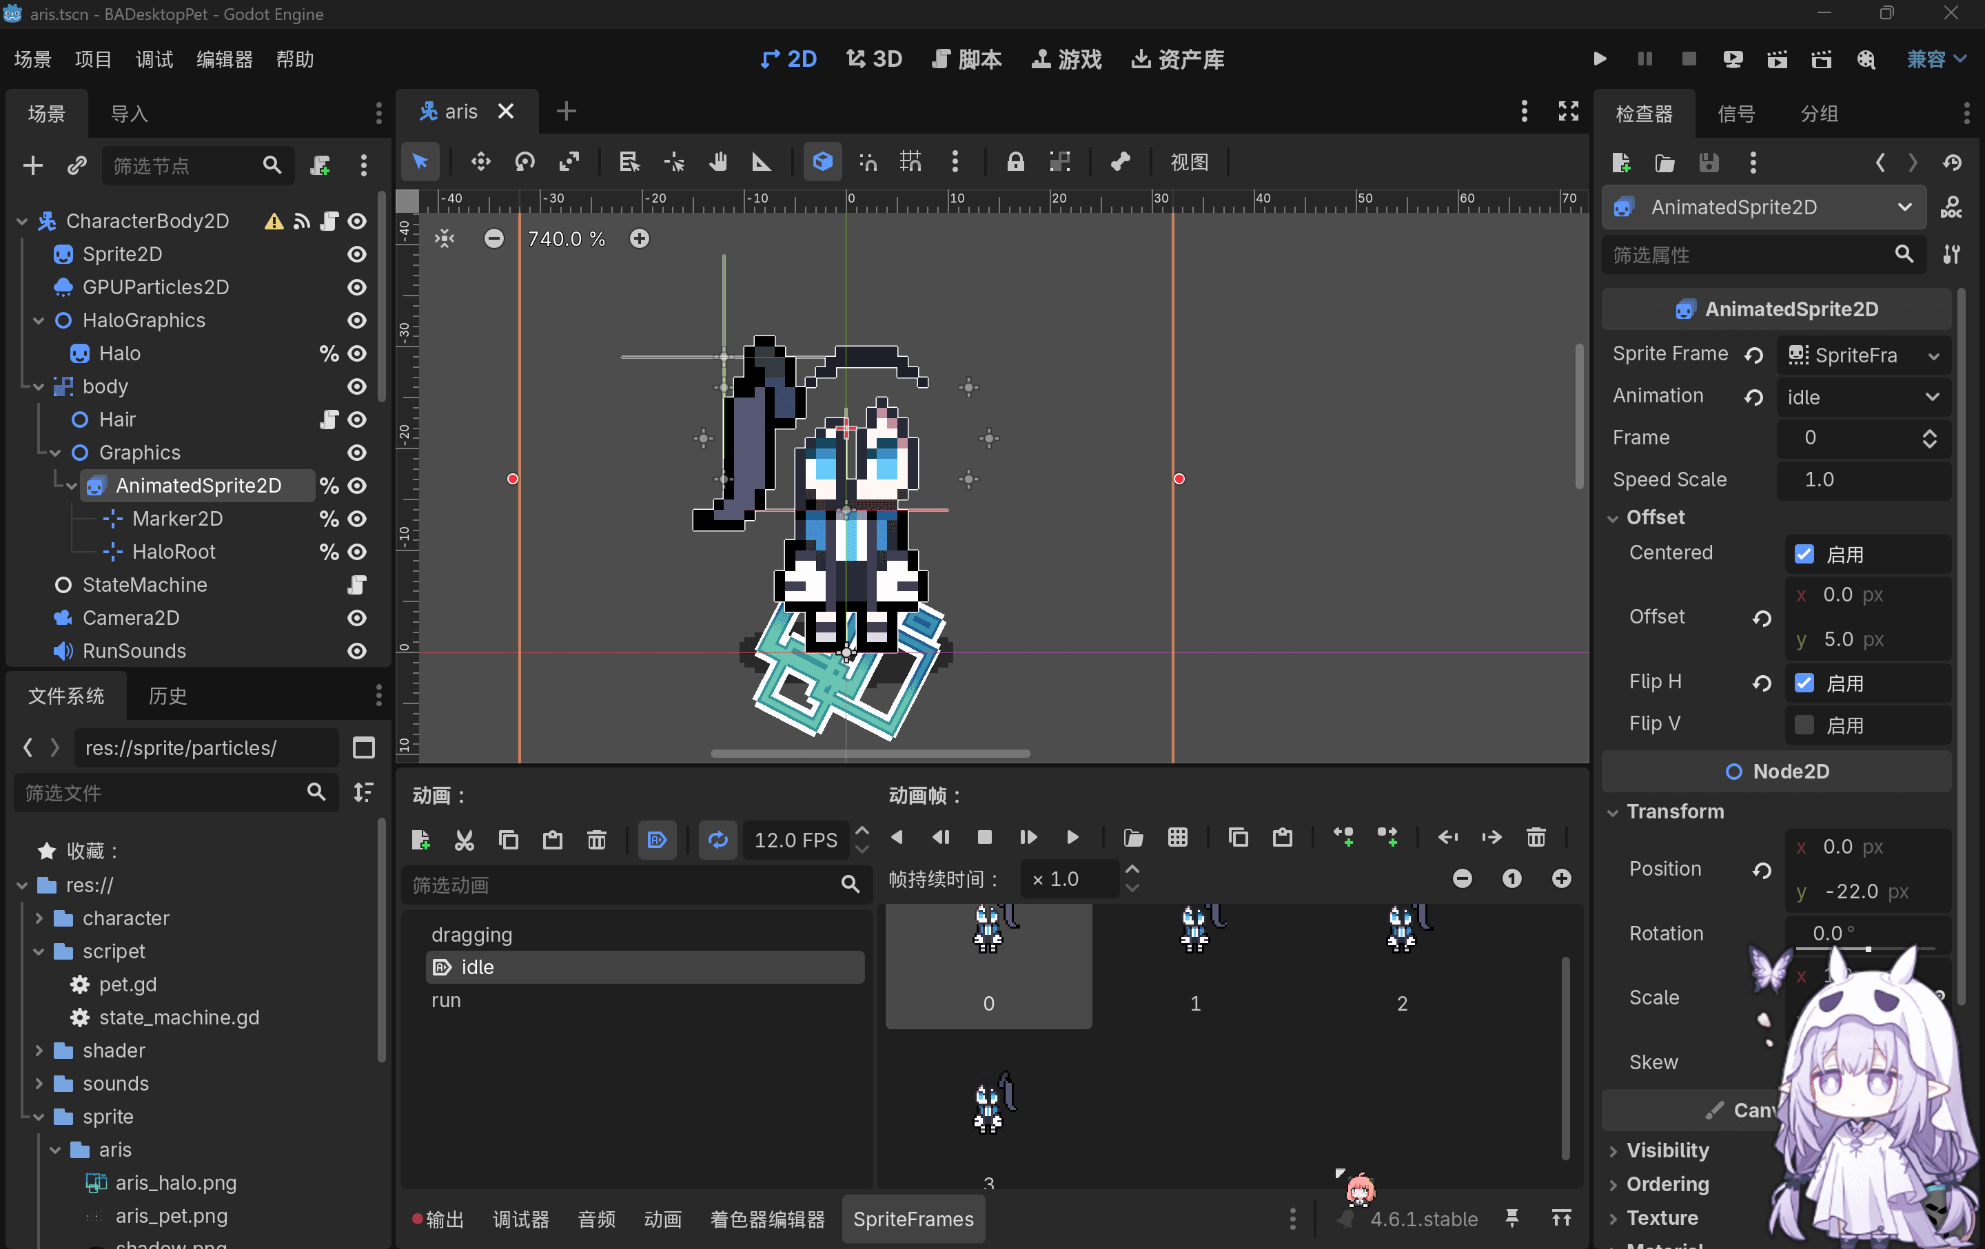The width and height of the screenshot is (1985, 1249).
Task: Open the 视图 view menu button
Action: 1189,163
